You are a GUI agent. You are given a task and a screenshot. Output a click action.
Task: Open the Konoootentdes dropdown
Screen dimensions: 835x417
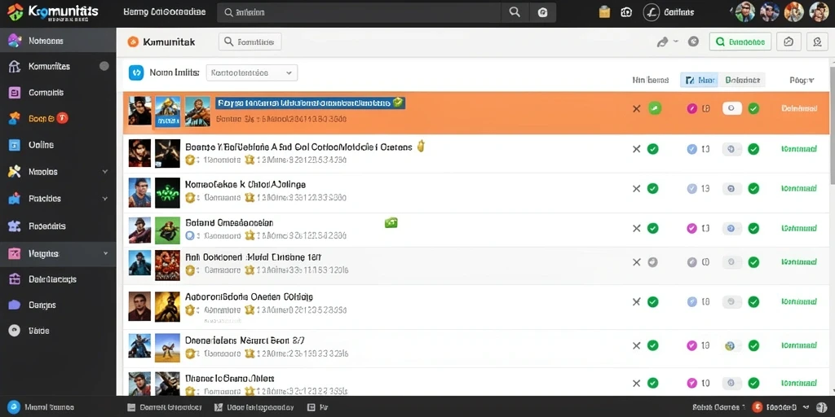[x=251, y=72]
